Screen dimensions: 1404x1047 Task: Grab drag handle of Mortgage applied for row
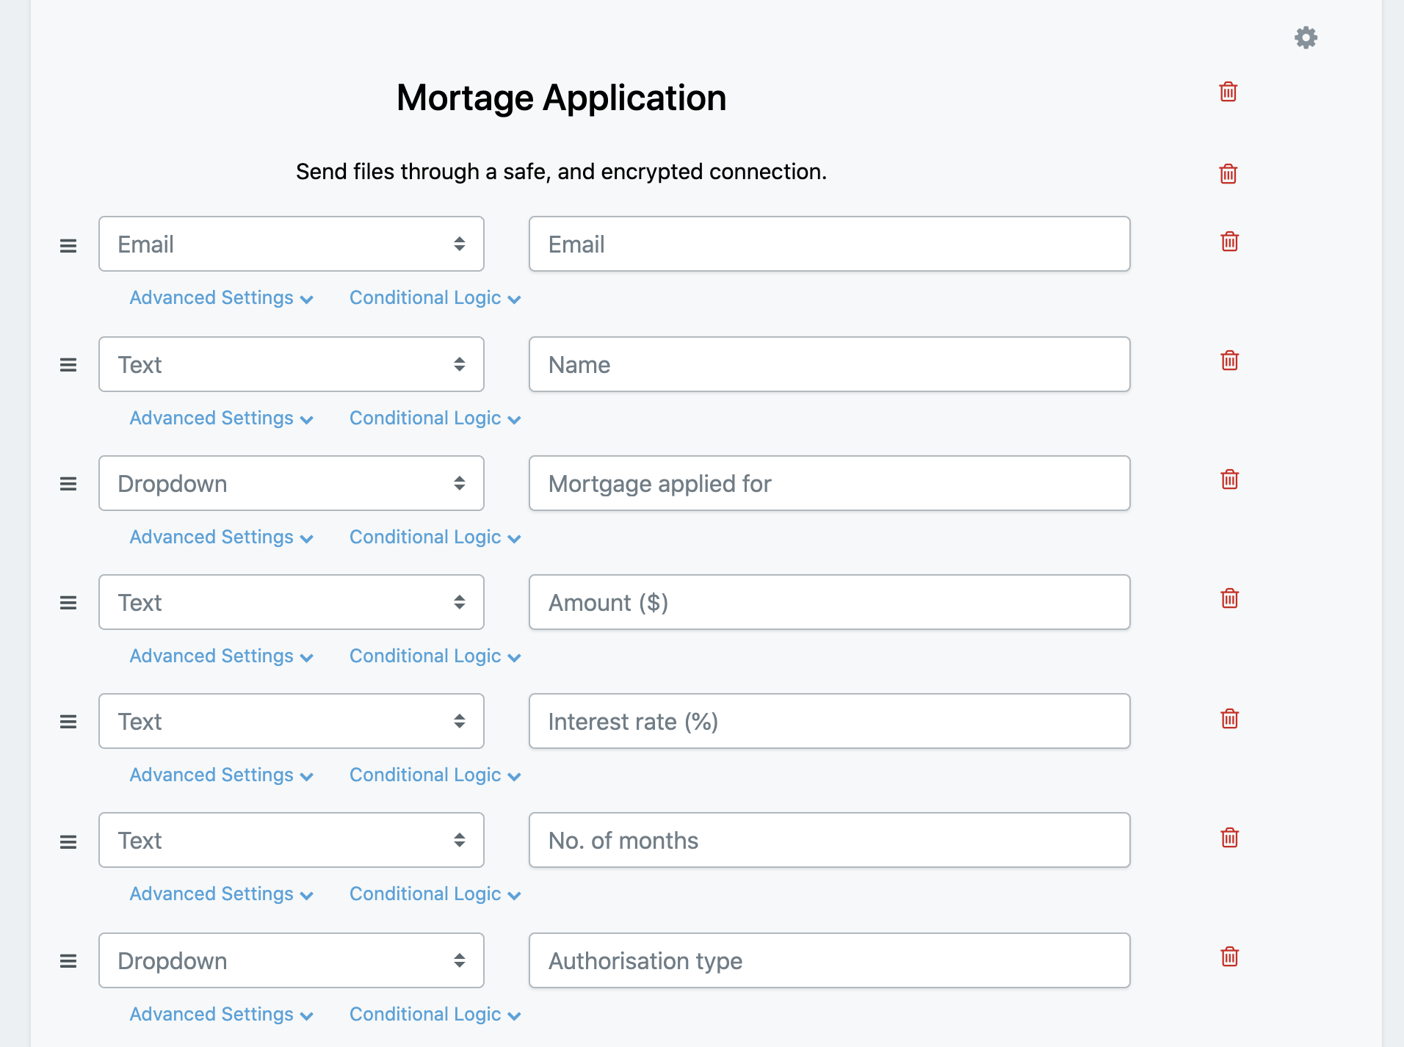(68, 484)
